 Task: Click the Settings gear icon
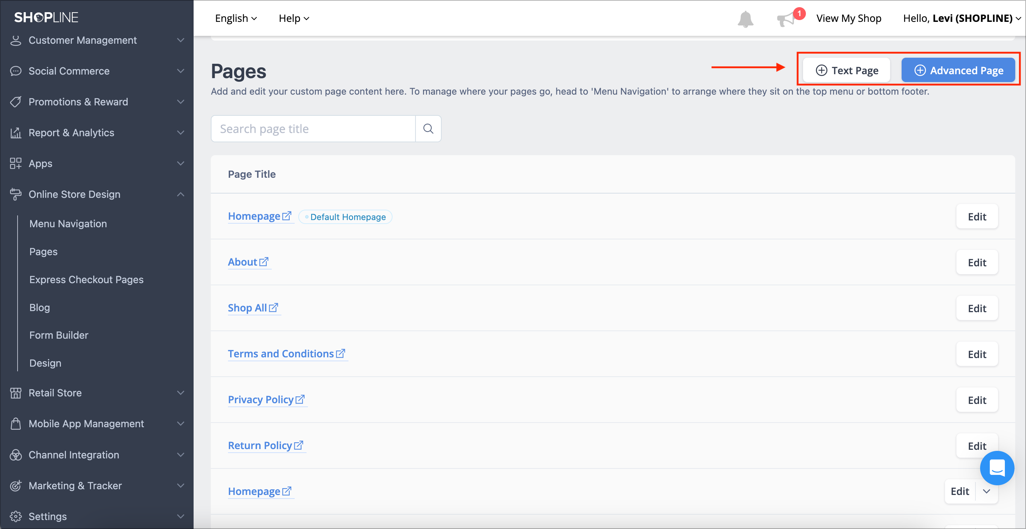[x=15, y=516]
